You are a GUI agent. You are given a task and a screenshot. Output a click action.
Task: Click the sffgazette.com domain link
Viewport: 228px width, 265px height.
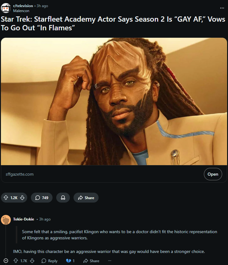click(x=19, y=174)
